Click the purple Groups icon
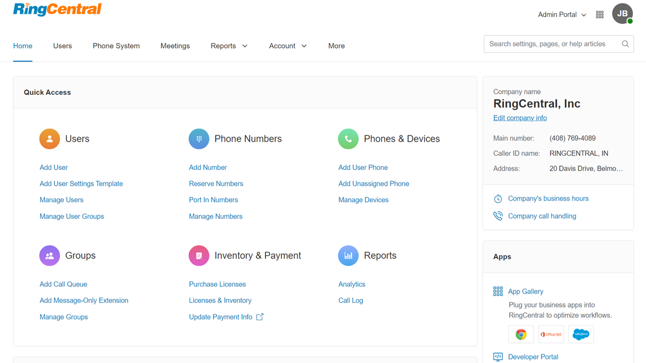 [49, 256]
